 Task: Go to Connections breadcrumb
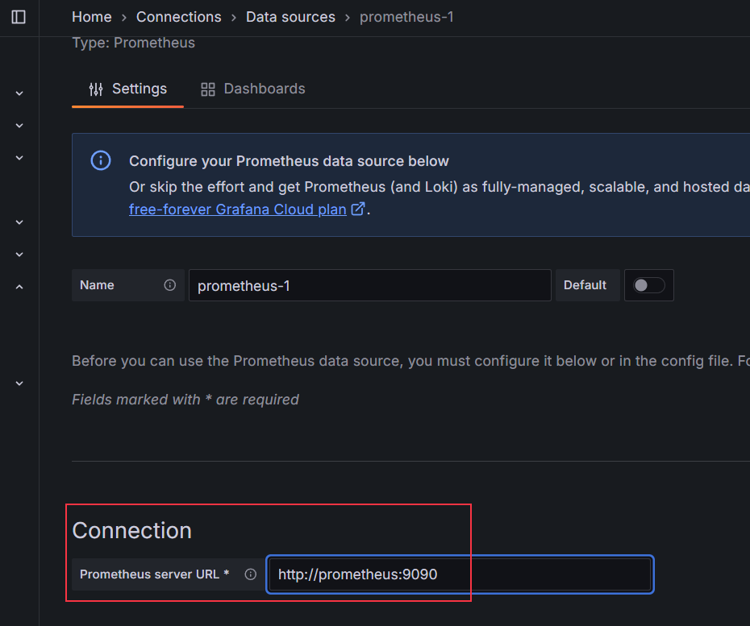(x=178, y=17)
